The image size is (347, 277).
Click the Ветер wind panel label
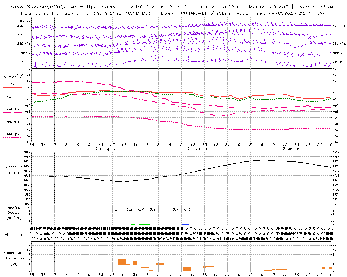click(x=25, y=21)
